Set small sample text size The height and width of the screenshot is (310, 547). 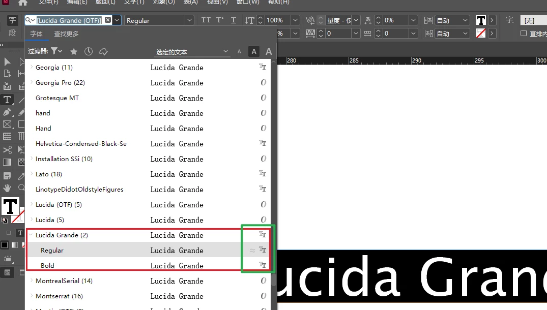[x=239, y=51]
